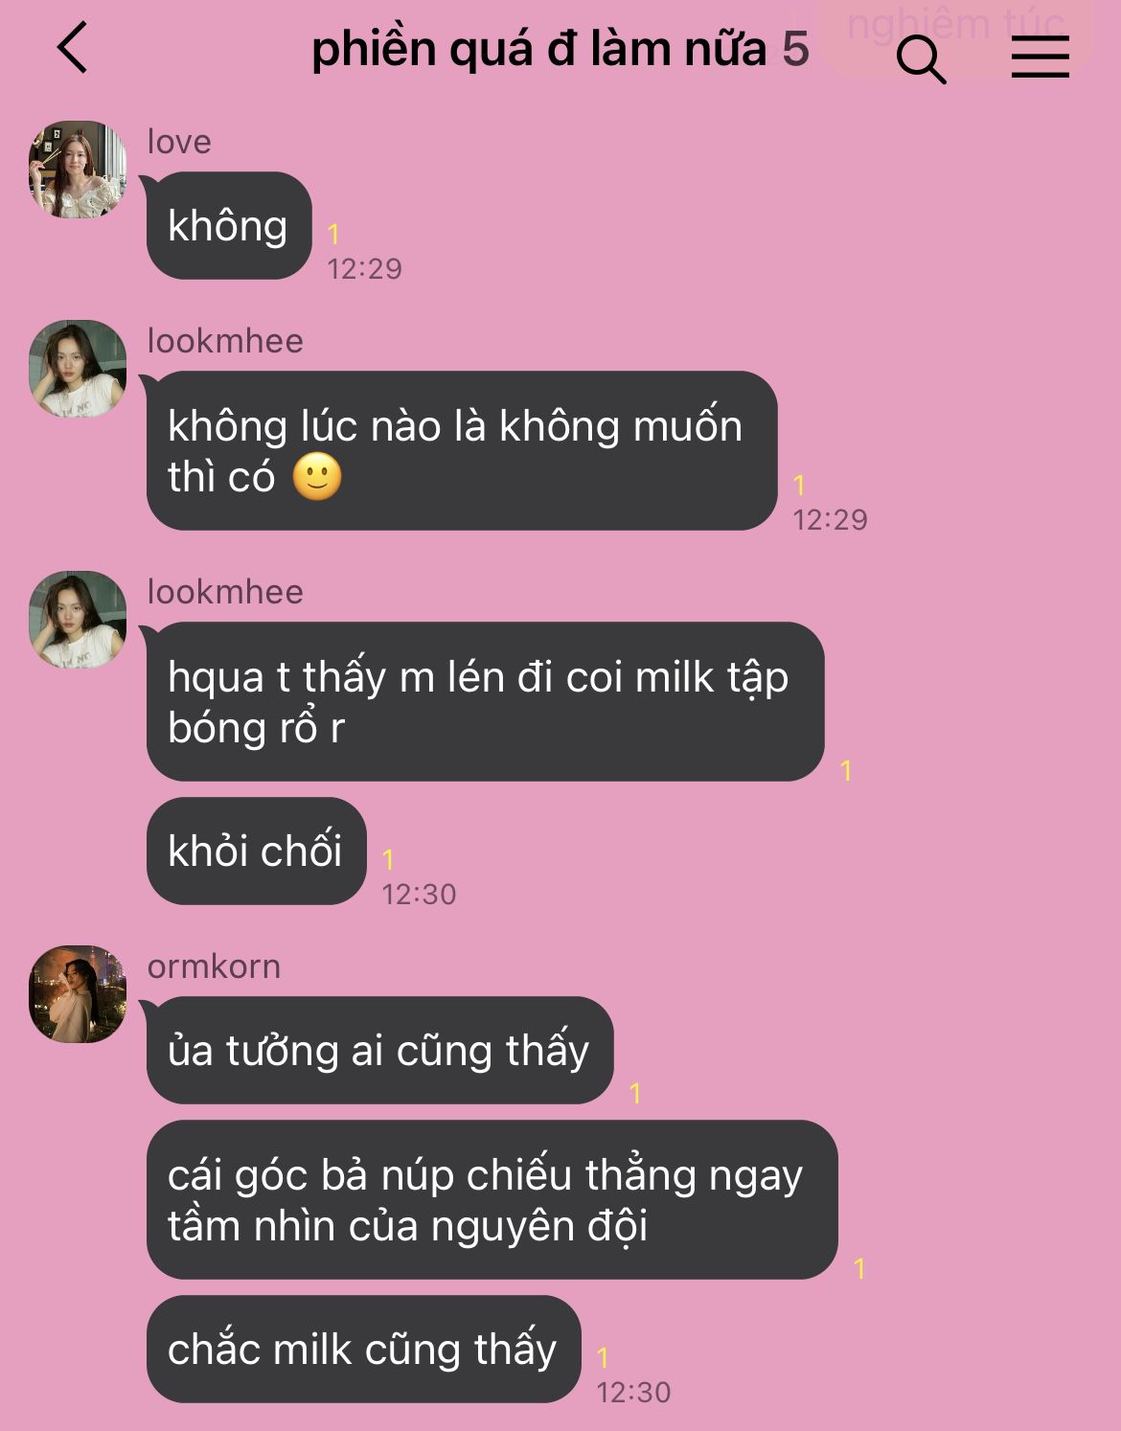Tap the member count 5 in the title
This screenshot has width=1121, height=1431.
(795, 49)
